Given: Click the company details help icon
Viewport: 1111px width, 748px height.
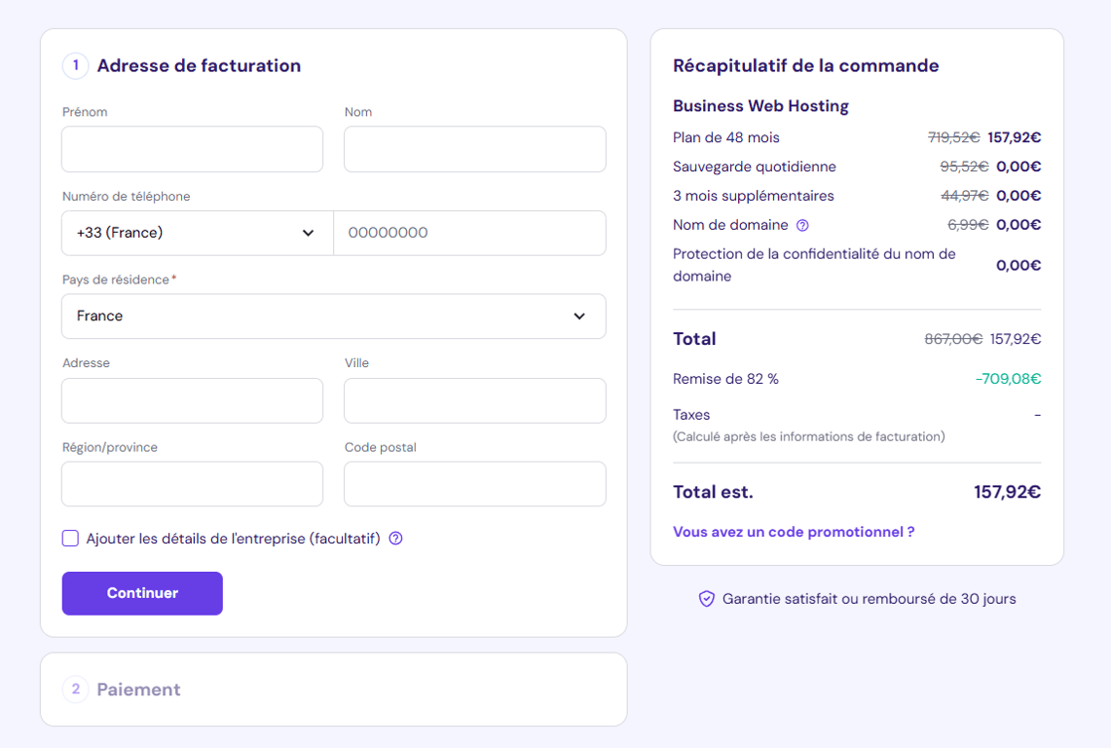Looking at the screenshot, I should point(397,538).
